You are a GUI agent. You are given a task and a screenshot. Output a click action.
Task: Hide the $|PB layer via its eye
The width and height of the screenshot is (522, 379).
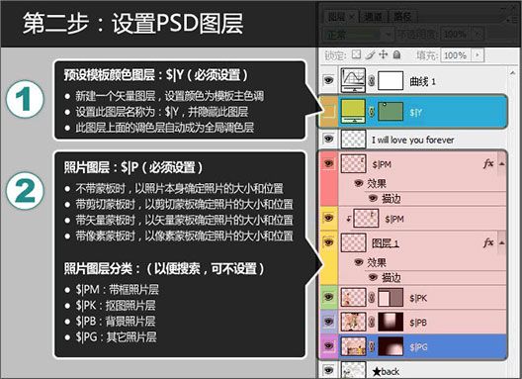point(328,322)
